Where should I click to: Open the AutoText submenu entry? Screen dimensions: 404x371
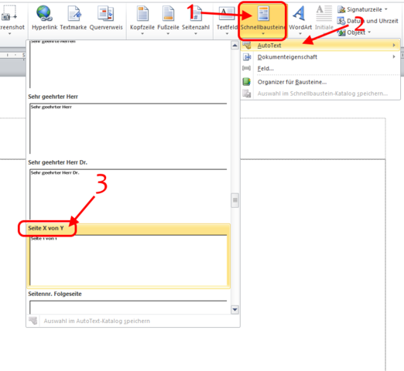click(x=320, y=46)
